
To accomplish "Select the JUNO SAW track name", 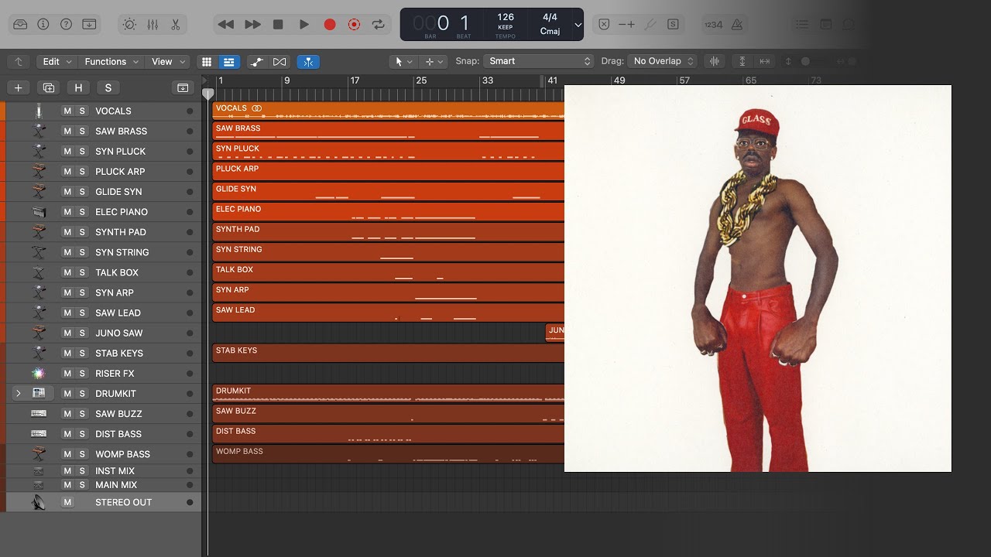I will [x=119, y=333].
